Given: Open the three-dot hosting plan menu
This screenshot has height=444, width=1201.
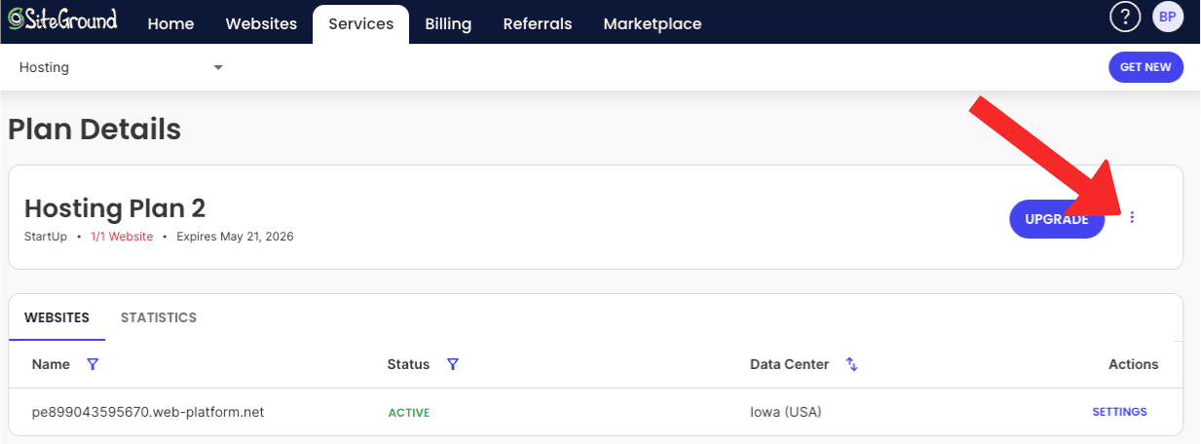Looking at the screenshot, I should pyautogui.click(x=1132, y=218).
